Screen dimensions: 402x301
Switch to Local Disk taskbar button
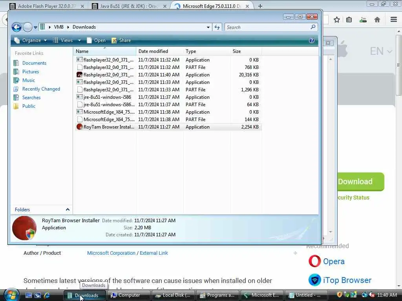(173, 295)
